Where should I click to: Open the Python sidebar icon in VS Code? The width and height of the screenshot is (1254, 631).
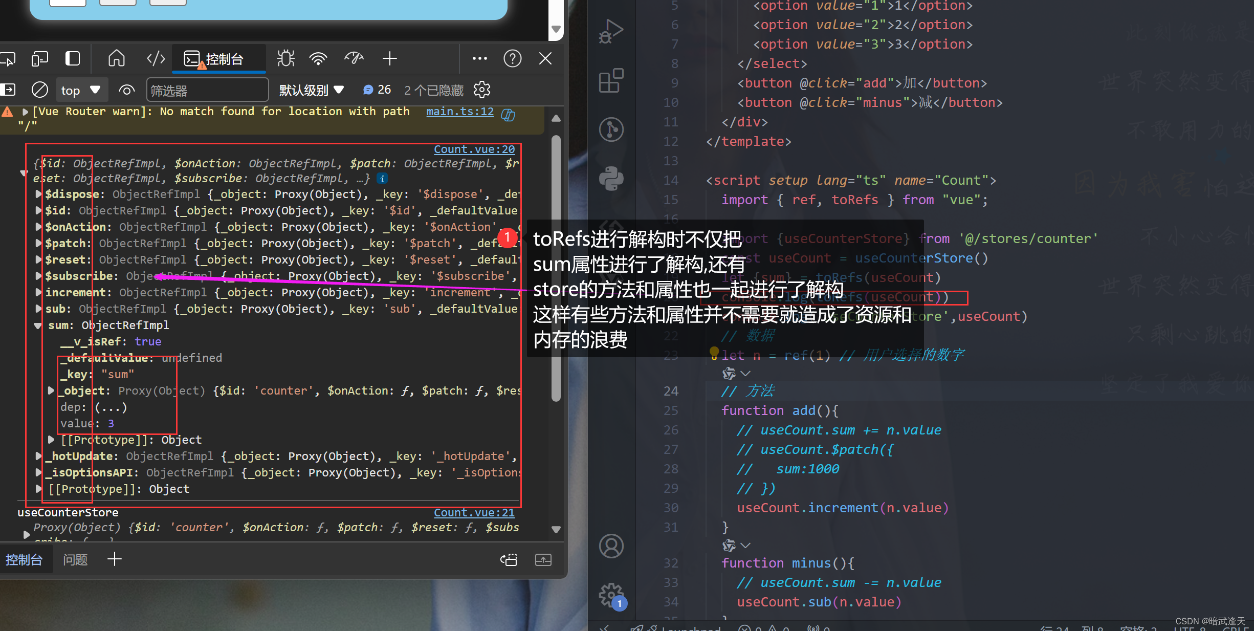(611, 179)
